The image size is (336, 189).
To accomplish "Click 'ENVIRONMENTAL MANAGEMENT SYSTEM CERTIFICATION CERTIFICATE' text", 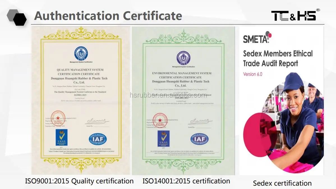I will point(181,75).
